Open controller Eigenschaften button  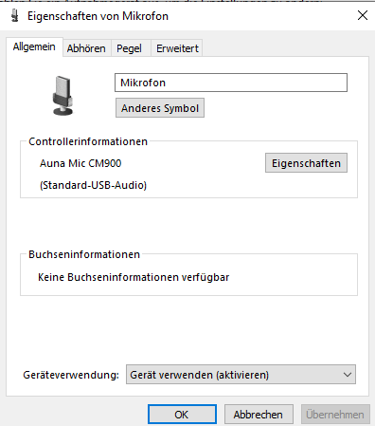(306, 163)
